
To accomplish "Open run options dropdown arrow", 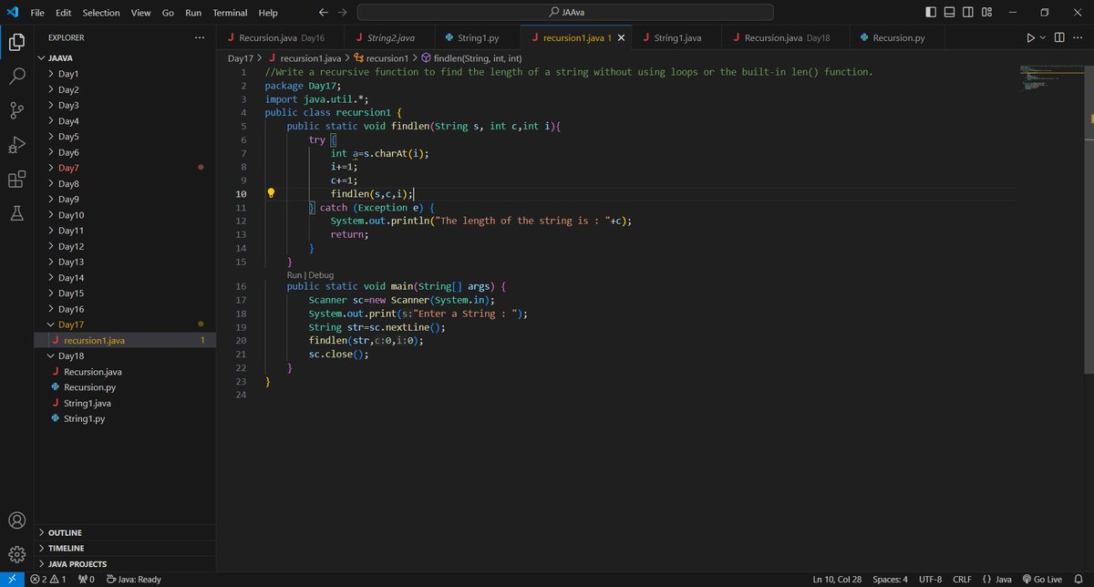I will [x=1043, y=37].
